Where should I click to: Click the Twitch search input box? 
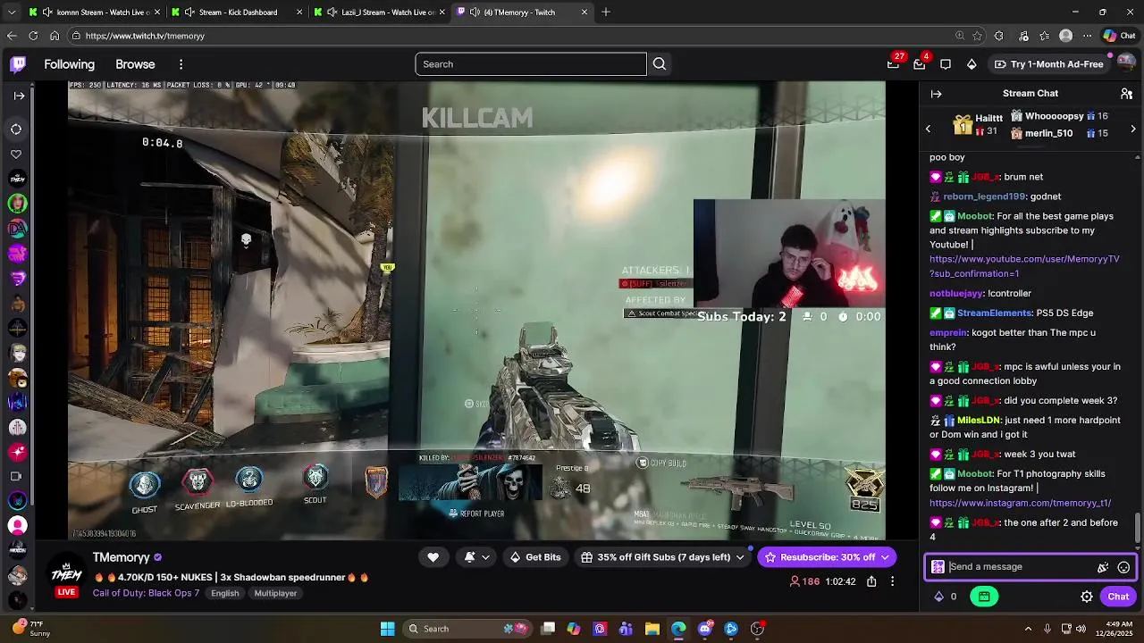coord(531,64)
